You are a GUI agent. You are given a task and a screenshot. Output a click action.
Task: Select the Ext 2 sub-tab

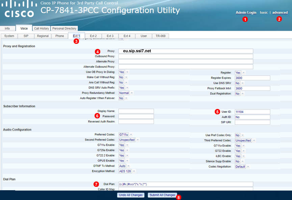tap(93, 36)
